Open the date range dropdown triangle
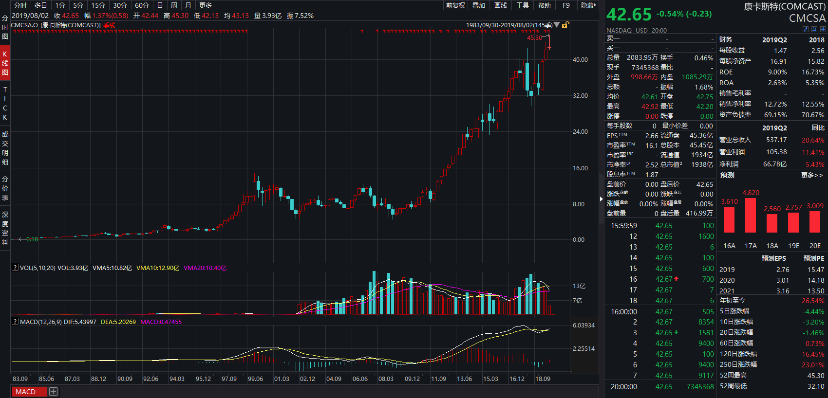This screenshot has width=828, height=398. click(x=557, y=25)
